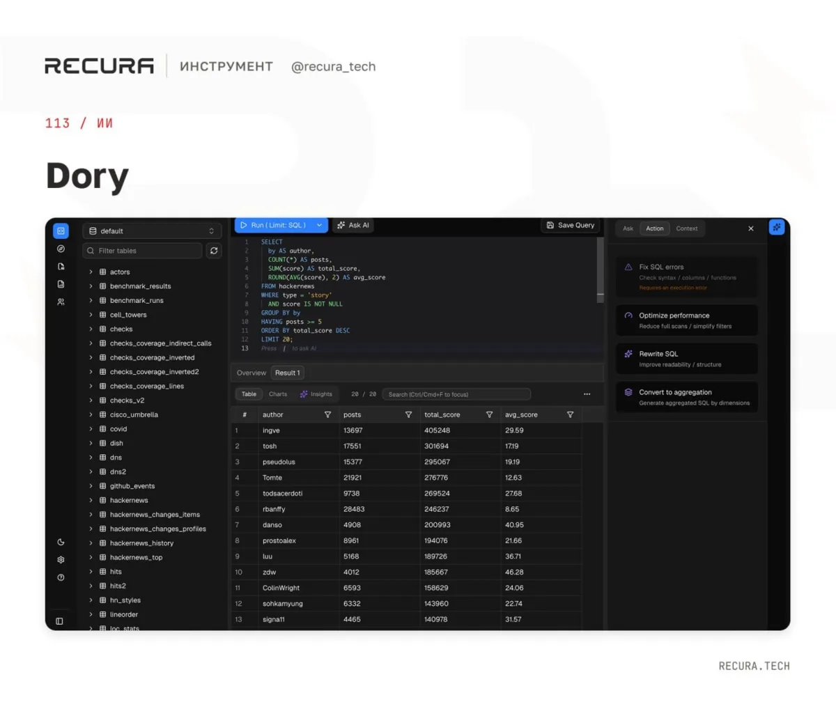Click the avg_score value 40.95
Viewport: 836px width, 718px height.
click(514, 525)
